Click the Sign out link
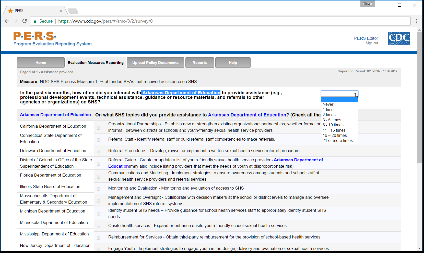This screenshot has width=424, height=253. pos(372,43)
